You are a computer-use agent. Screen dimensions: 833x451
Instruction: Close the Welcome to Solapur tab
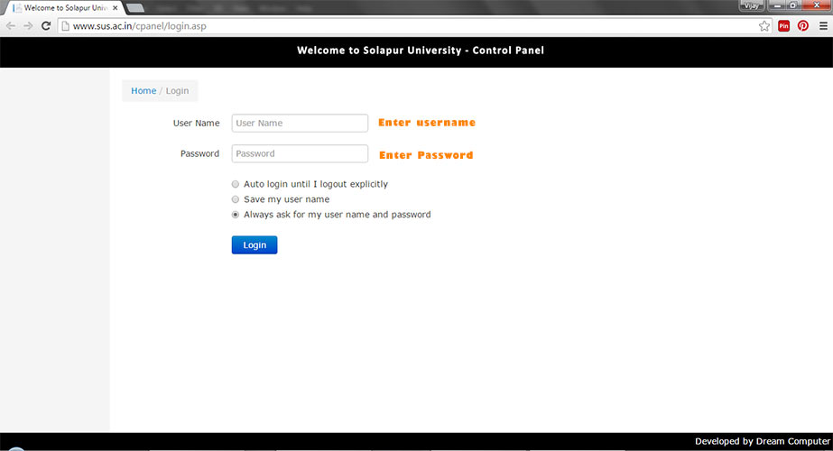(116, 8)
